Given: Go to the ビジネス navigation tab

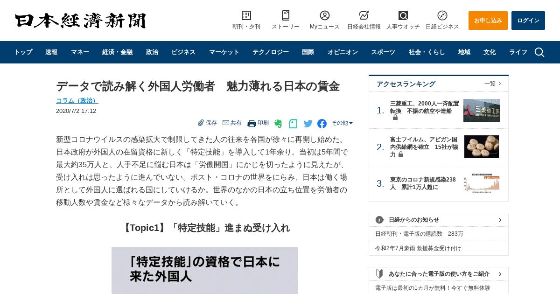Looking at the screenshot, I should 183,52.
